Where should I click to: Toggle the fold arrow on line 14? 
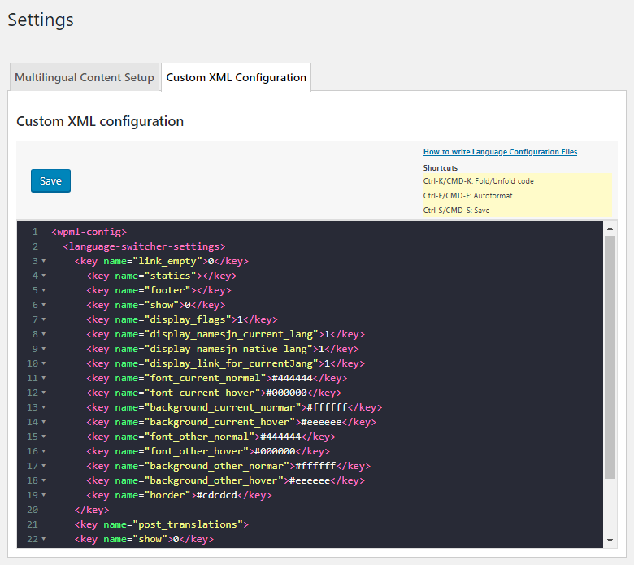coord(44,422)
